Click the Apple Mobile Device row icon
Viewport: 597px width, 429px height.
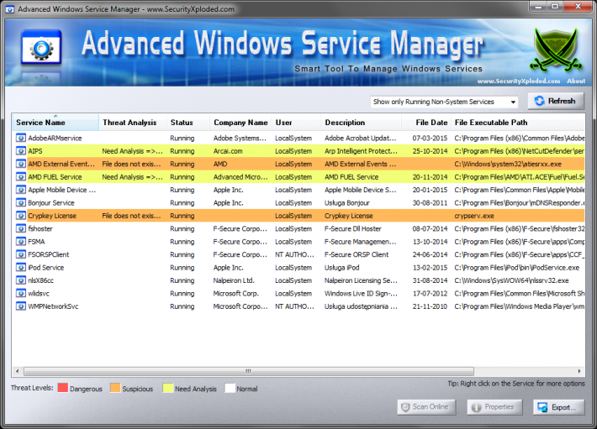[20, 190]
